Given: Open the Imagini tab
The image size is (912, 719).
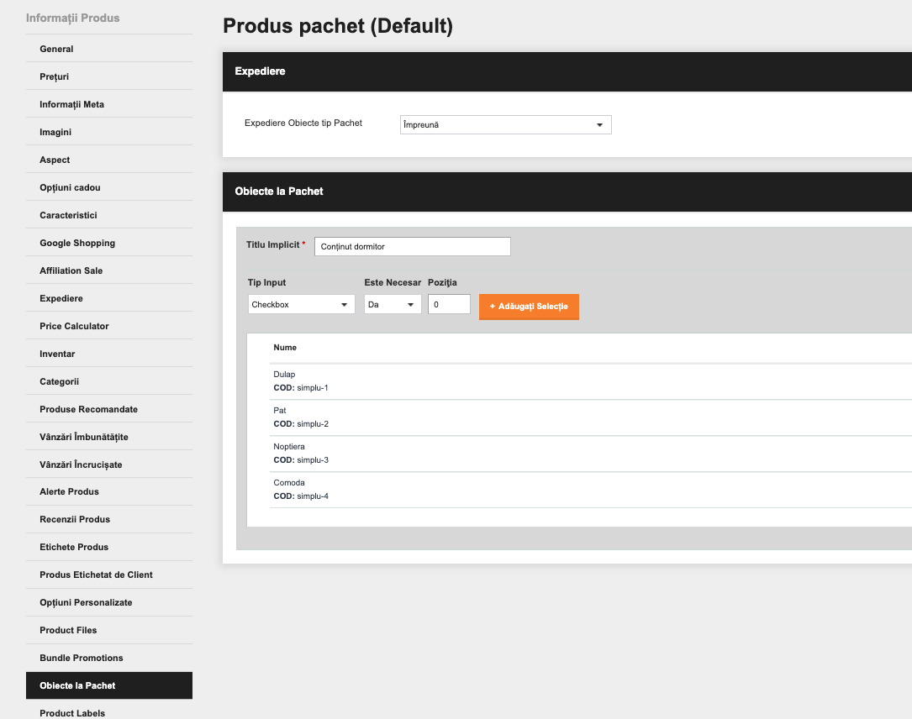Looking at the screenshot, I should [x=109, y=132].
